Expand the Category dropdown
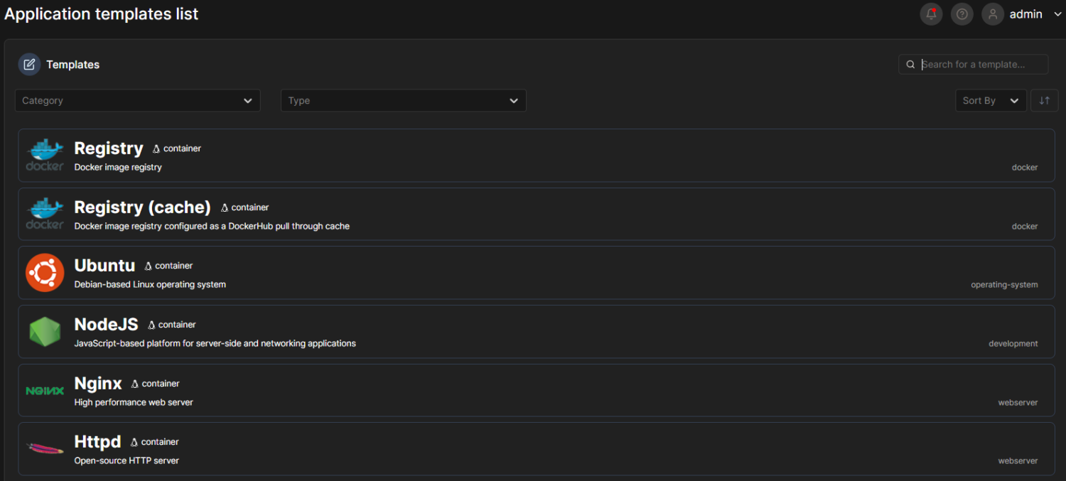Image resolution: width=1066 pixels, height=481 pixels. point(137,101)
